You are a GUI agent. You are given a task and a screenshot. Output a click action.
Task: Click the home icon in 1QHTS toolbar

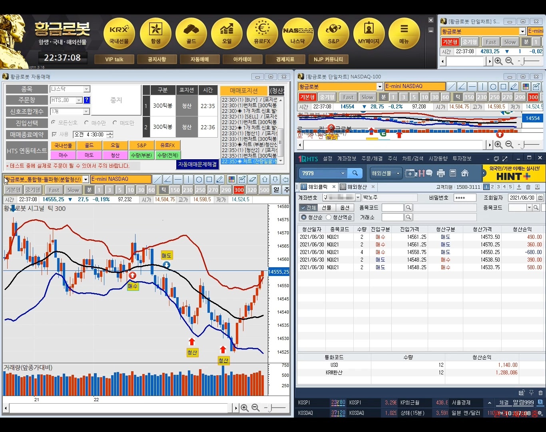[465, 173]
